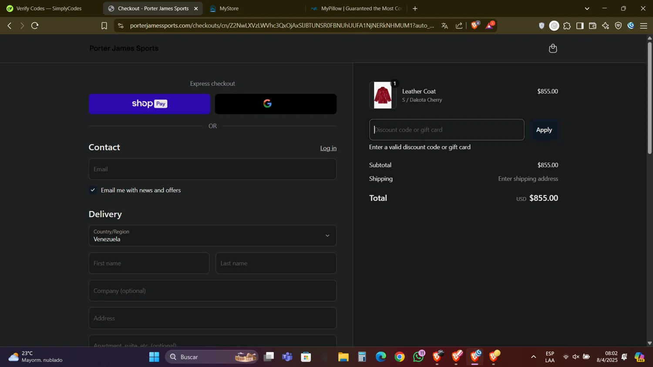
Task: Click the page vertical scrollbar
Action: pos(650,98)
